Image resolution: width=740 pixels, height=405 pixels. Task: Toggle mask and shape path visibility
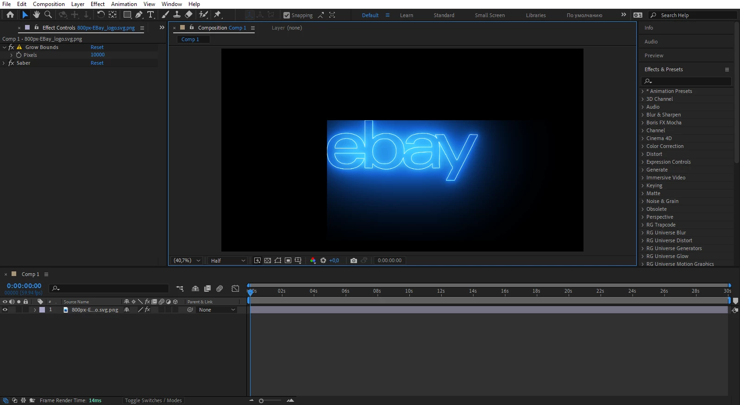pyautogui.click(x=278, y=261)
